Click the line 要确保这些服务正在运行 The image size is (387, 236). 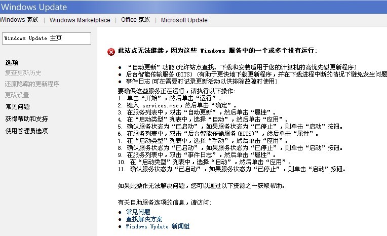(177, 91)
